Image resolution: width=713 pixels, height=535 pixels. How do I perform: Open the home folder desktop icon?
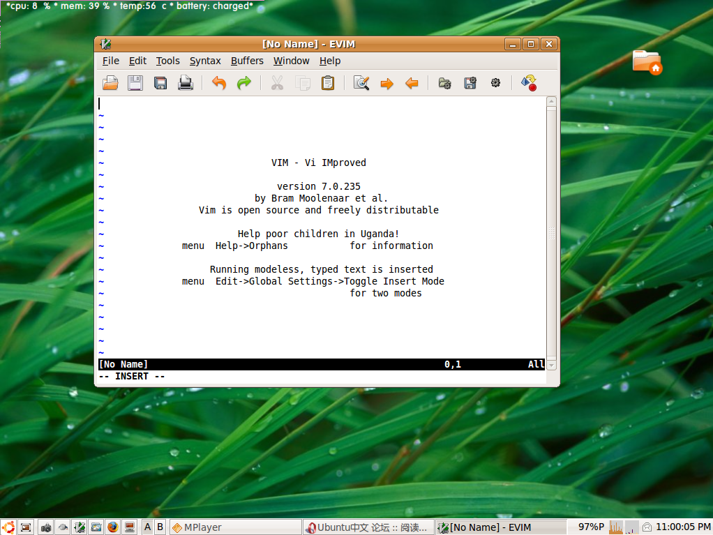pos(647,62)
